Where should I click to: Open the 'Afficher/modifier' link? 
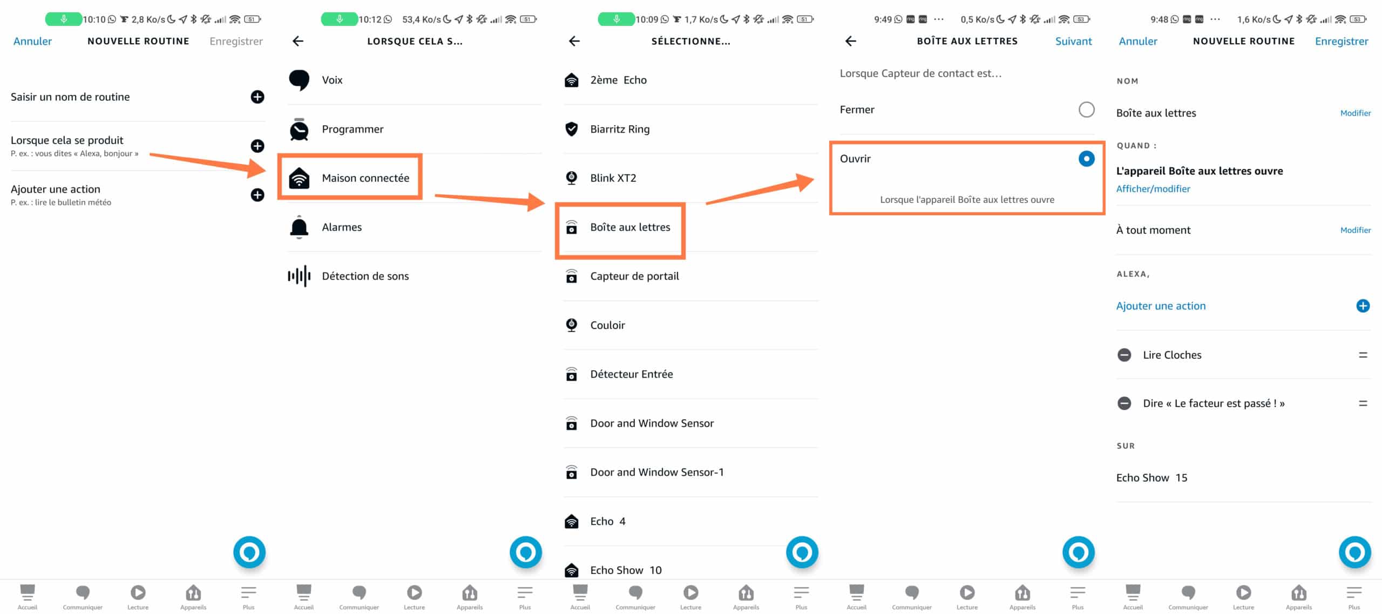point(1153,189)
